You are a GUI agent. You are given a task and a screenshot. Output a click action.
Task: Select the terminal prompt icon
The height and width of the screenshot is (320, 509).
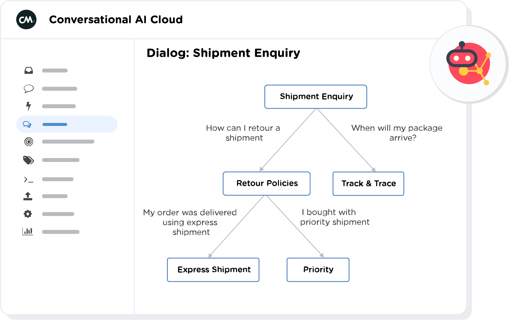29,179
